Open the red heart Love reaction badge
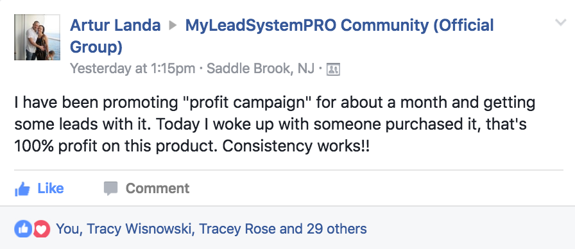The height and width of the screenshot is (249, 575). 42,229
